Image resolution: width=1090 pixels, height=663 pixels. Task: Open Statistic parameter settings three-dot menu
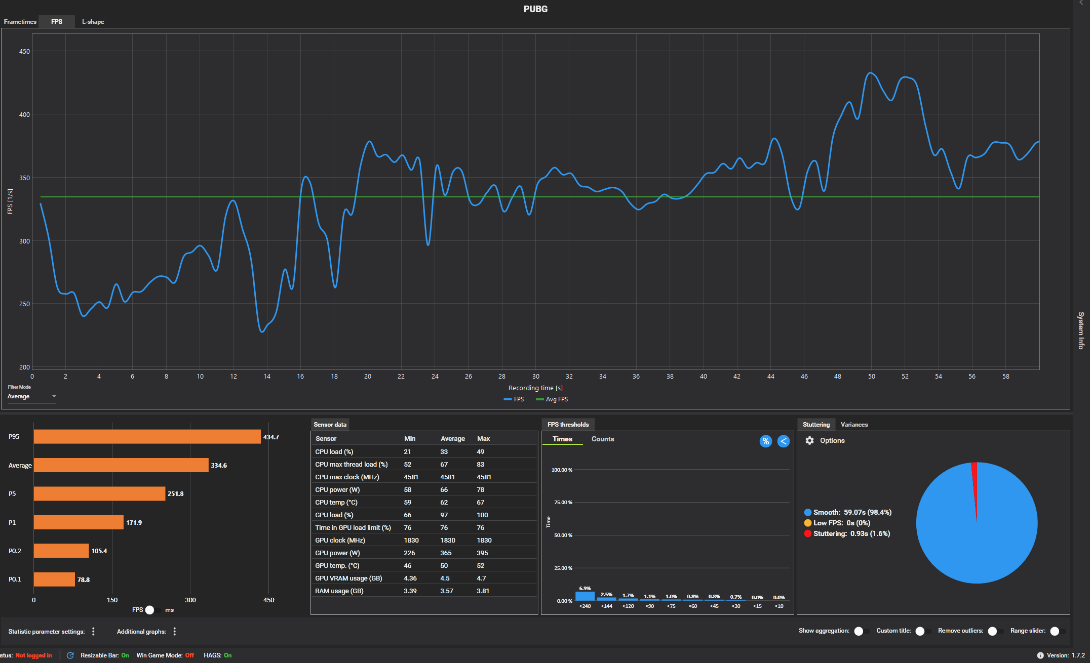point(93,631)
